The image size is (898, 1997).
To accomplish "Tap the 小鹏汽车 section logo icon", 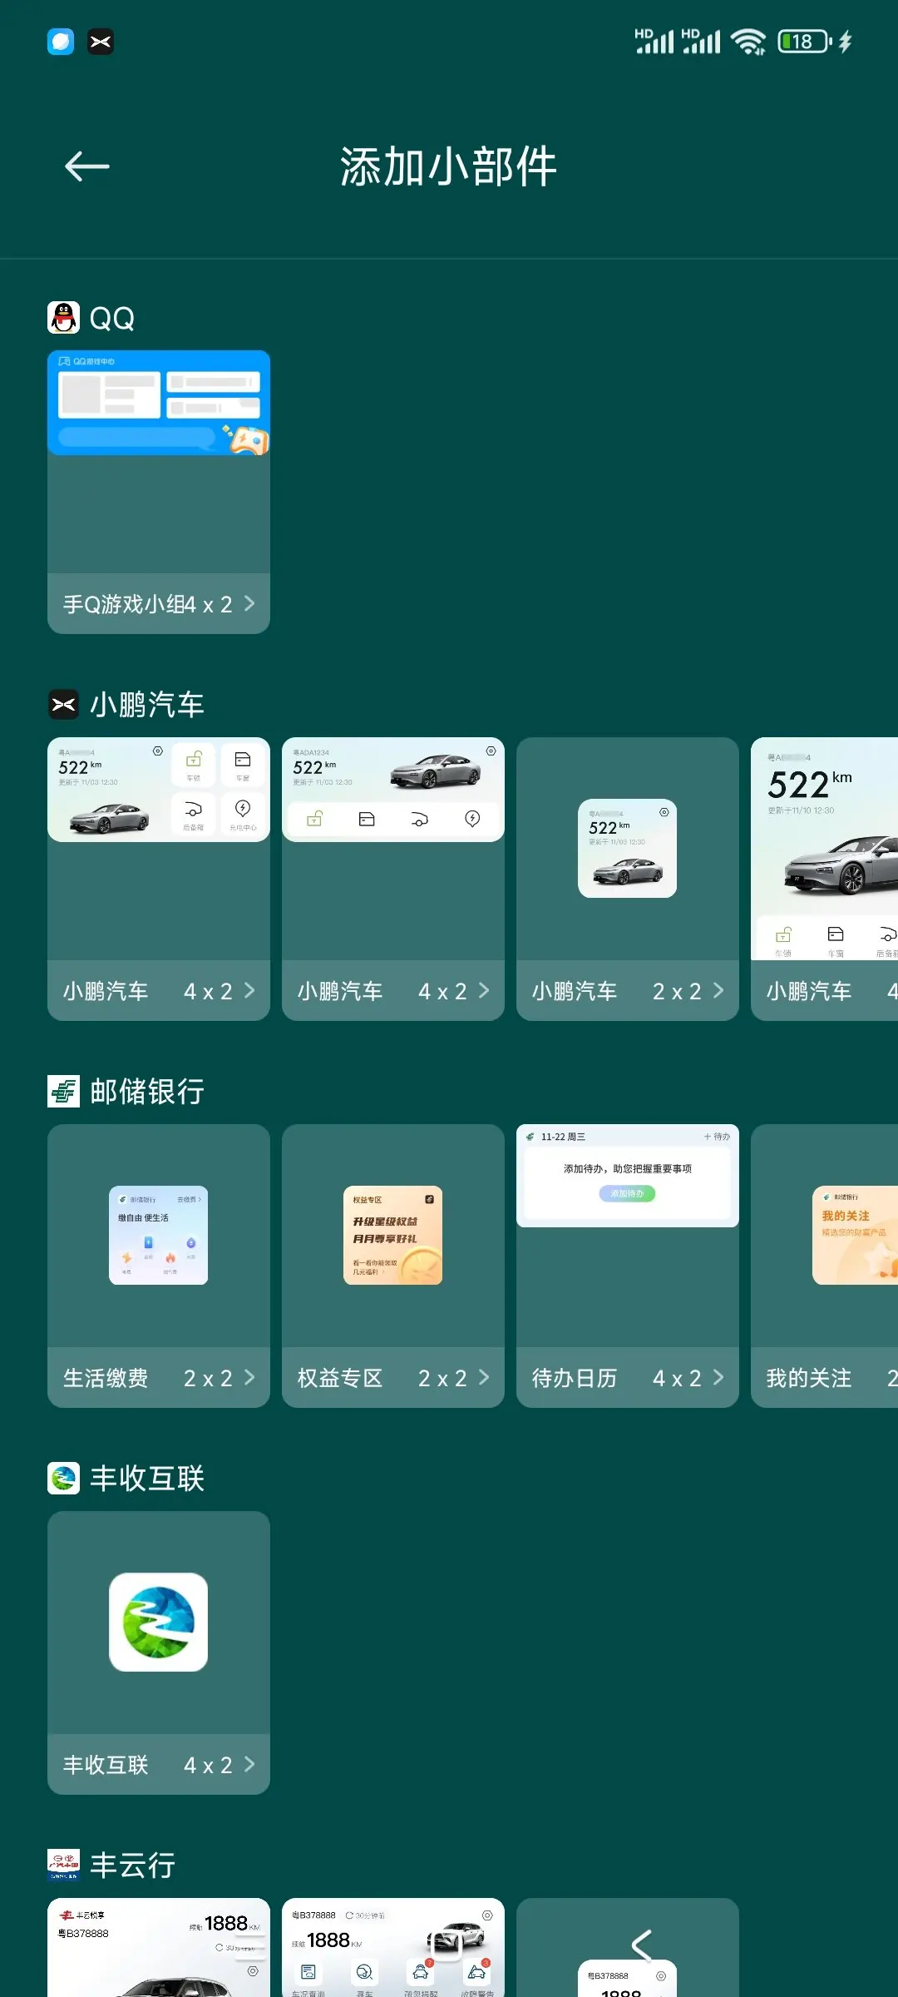I will tap(63, 705).
